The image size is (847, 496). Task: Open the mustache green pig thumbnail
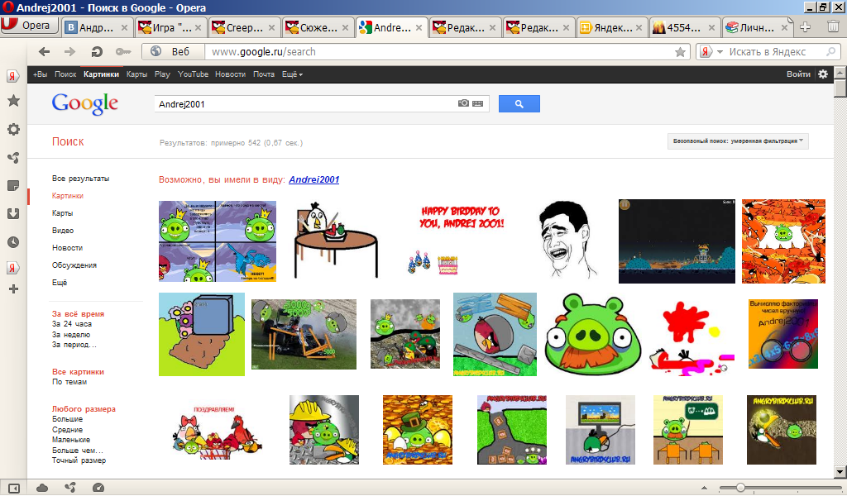click(x=593, y=335)
